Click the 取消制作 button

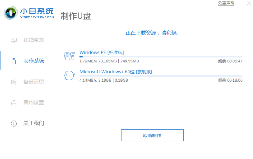pos(152,135)
